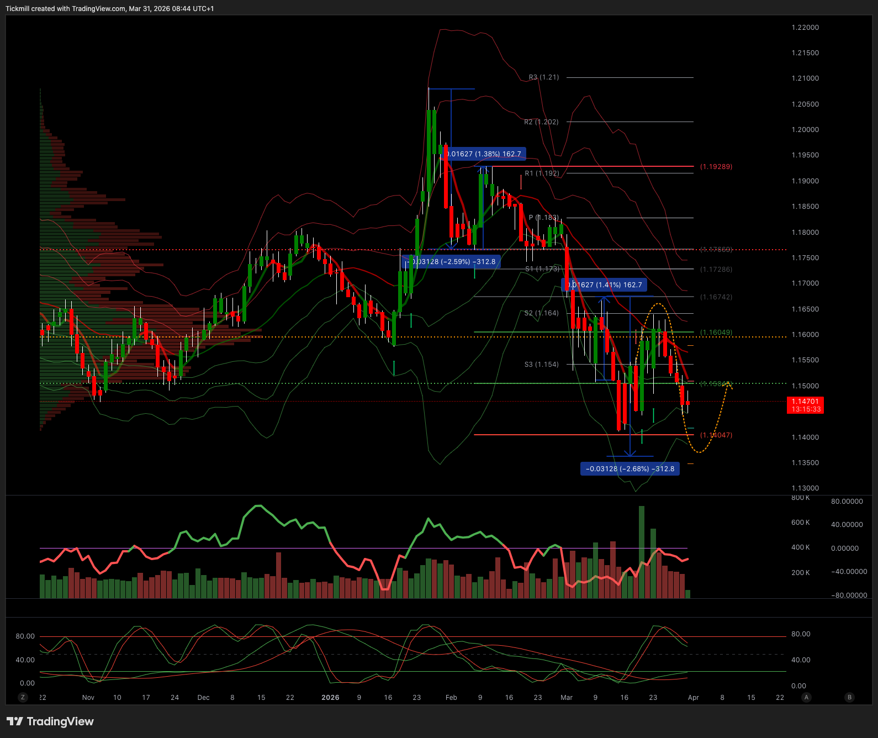Click the 0.01627 (1.41%) measurement label
Screen dimensions: 878x738
click(604, 285)
